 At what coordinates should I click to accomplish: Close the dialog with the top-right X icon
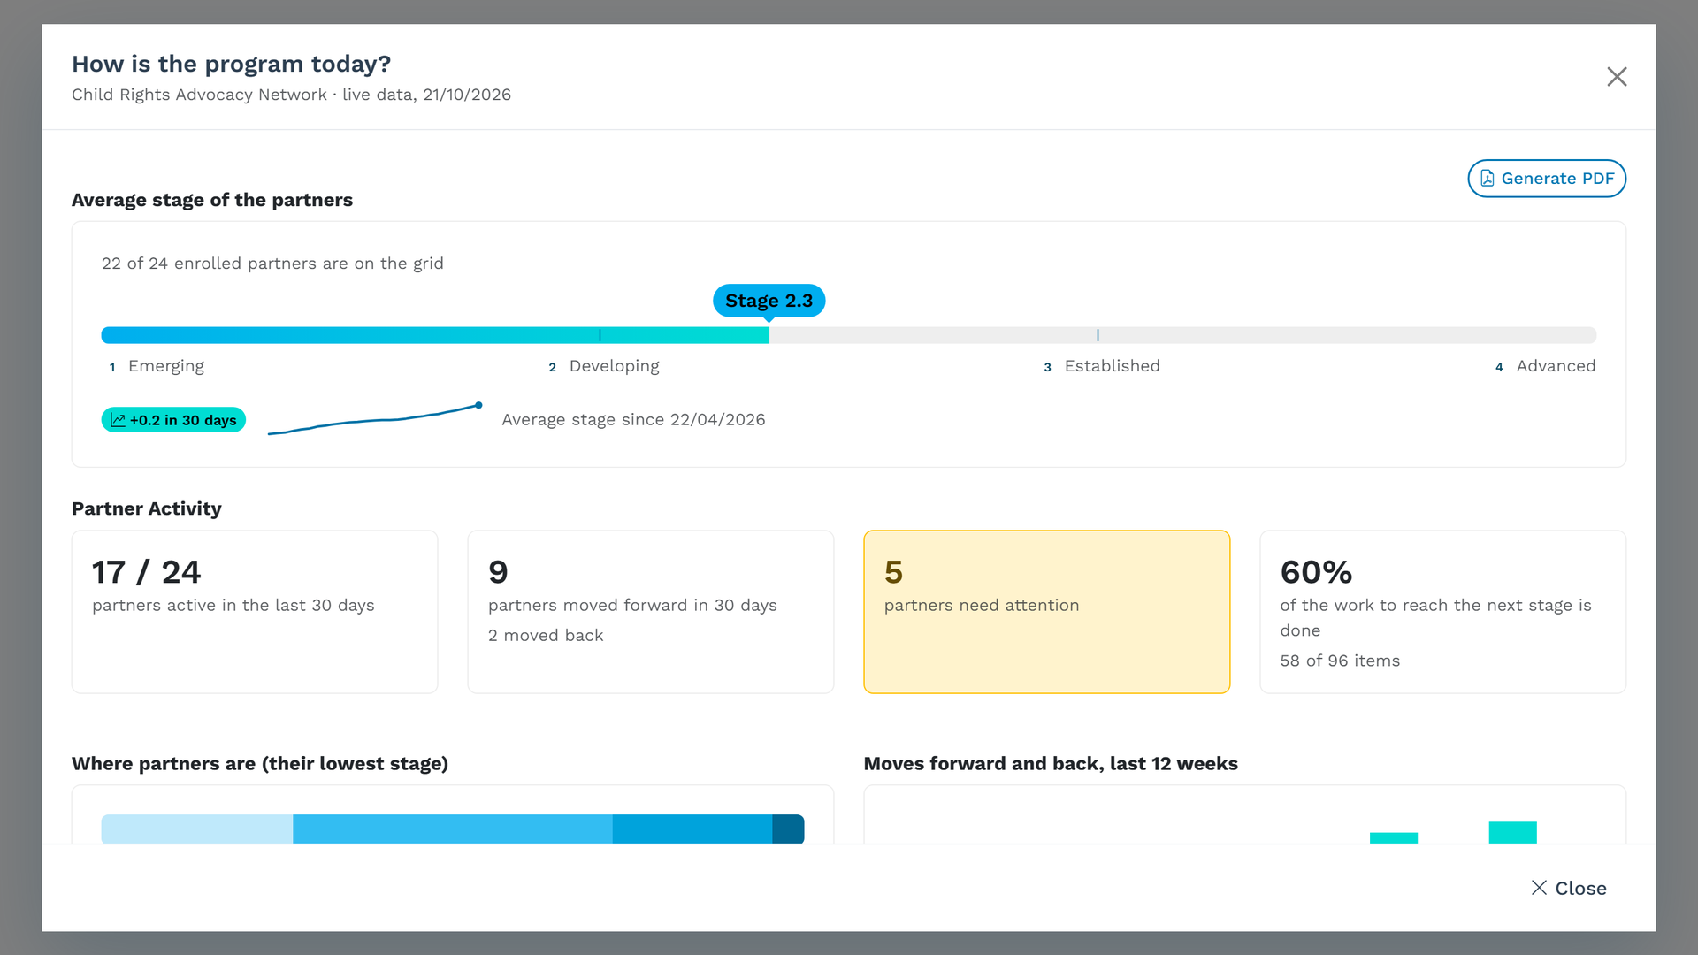1617,77
